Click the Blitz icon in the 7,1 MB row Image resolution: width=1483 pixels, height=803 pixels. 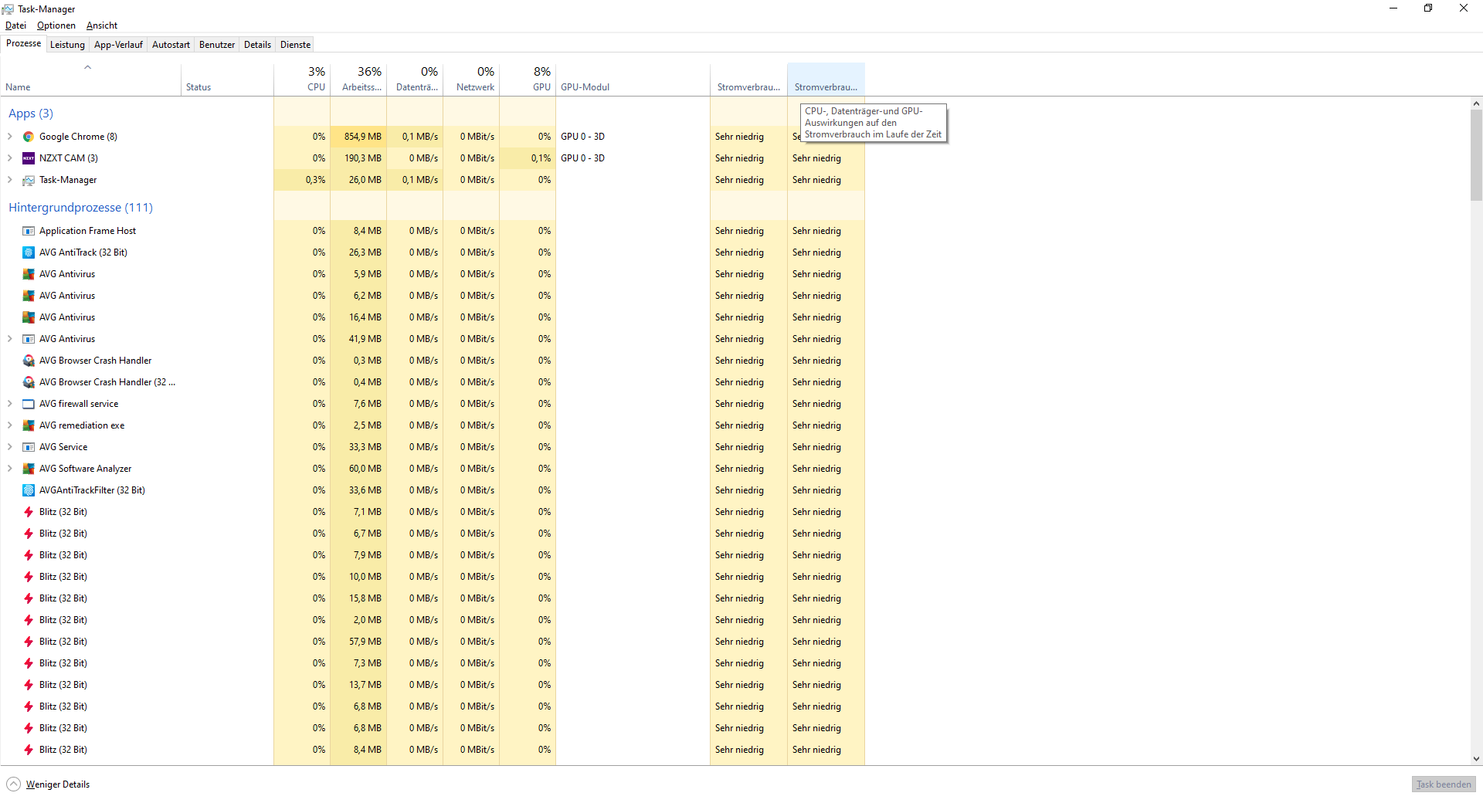[29, 512]
